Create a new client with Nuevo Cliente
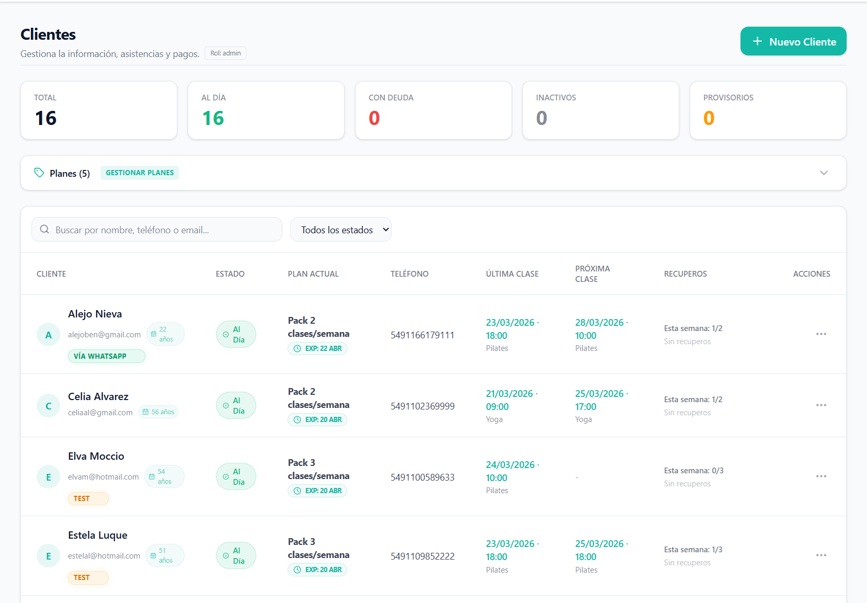 [x=793, y=41]
